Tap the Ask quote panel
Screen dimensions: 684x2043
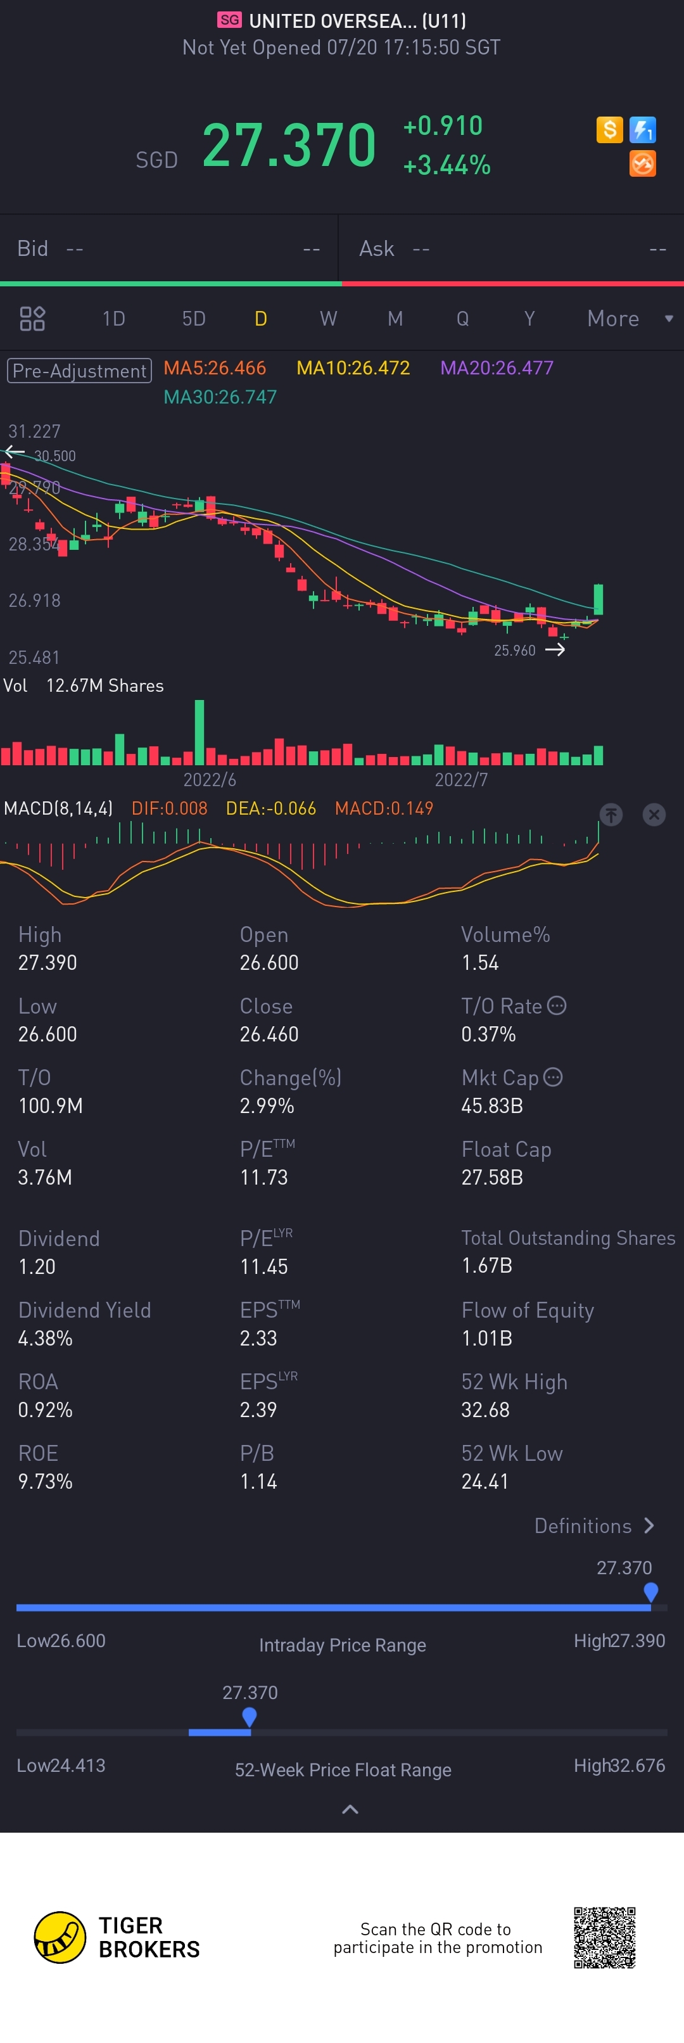(x=512, y=249)
